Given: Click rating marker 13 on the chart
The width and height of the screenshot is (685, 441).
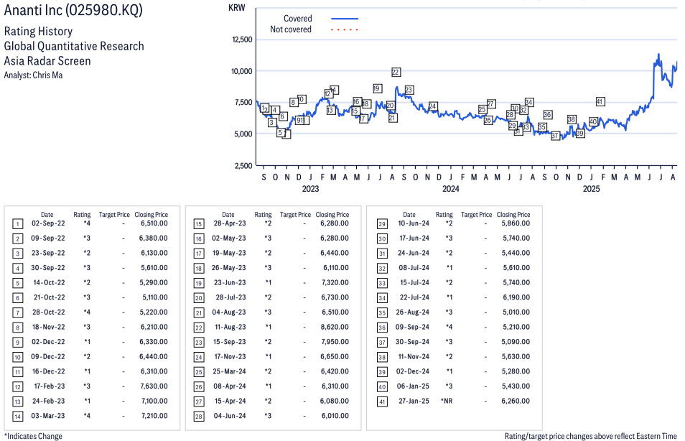Looking at the screenshot, I should pos(331,111).
